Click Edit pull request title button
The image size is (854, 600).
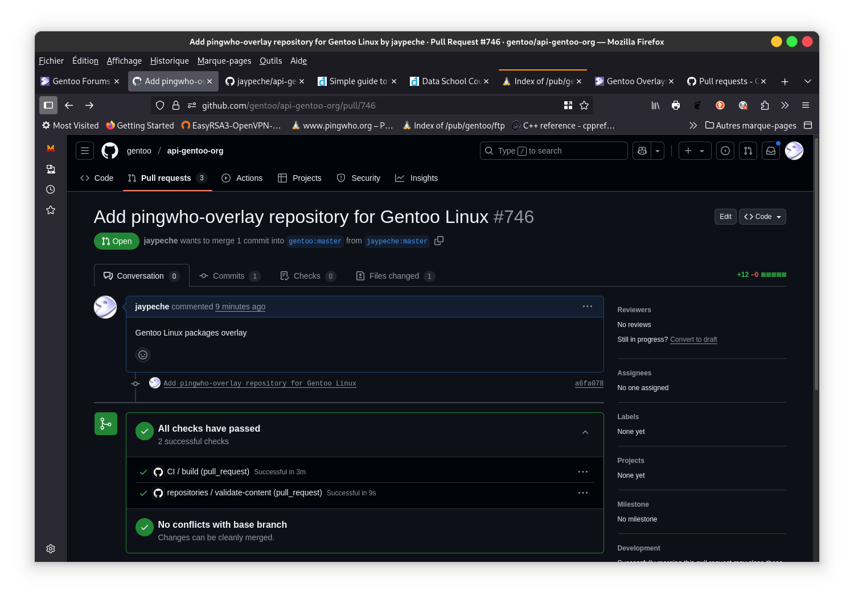click(725, 217)
